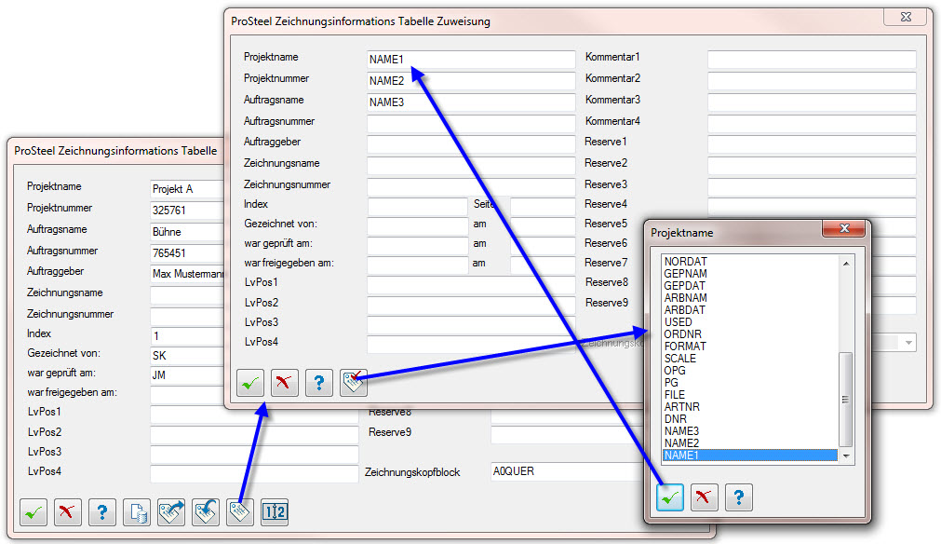
Task: Click the empty Auftragsnummer field in Zuweisung
Action: [471, 124]
